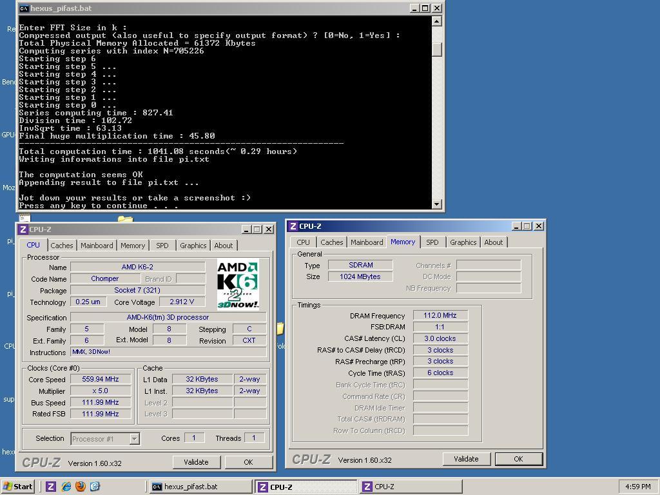Click the console scrollbar down arrow
This screenshot has width=660, height=495.
point(436,204)
